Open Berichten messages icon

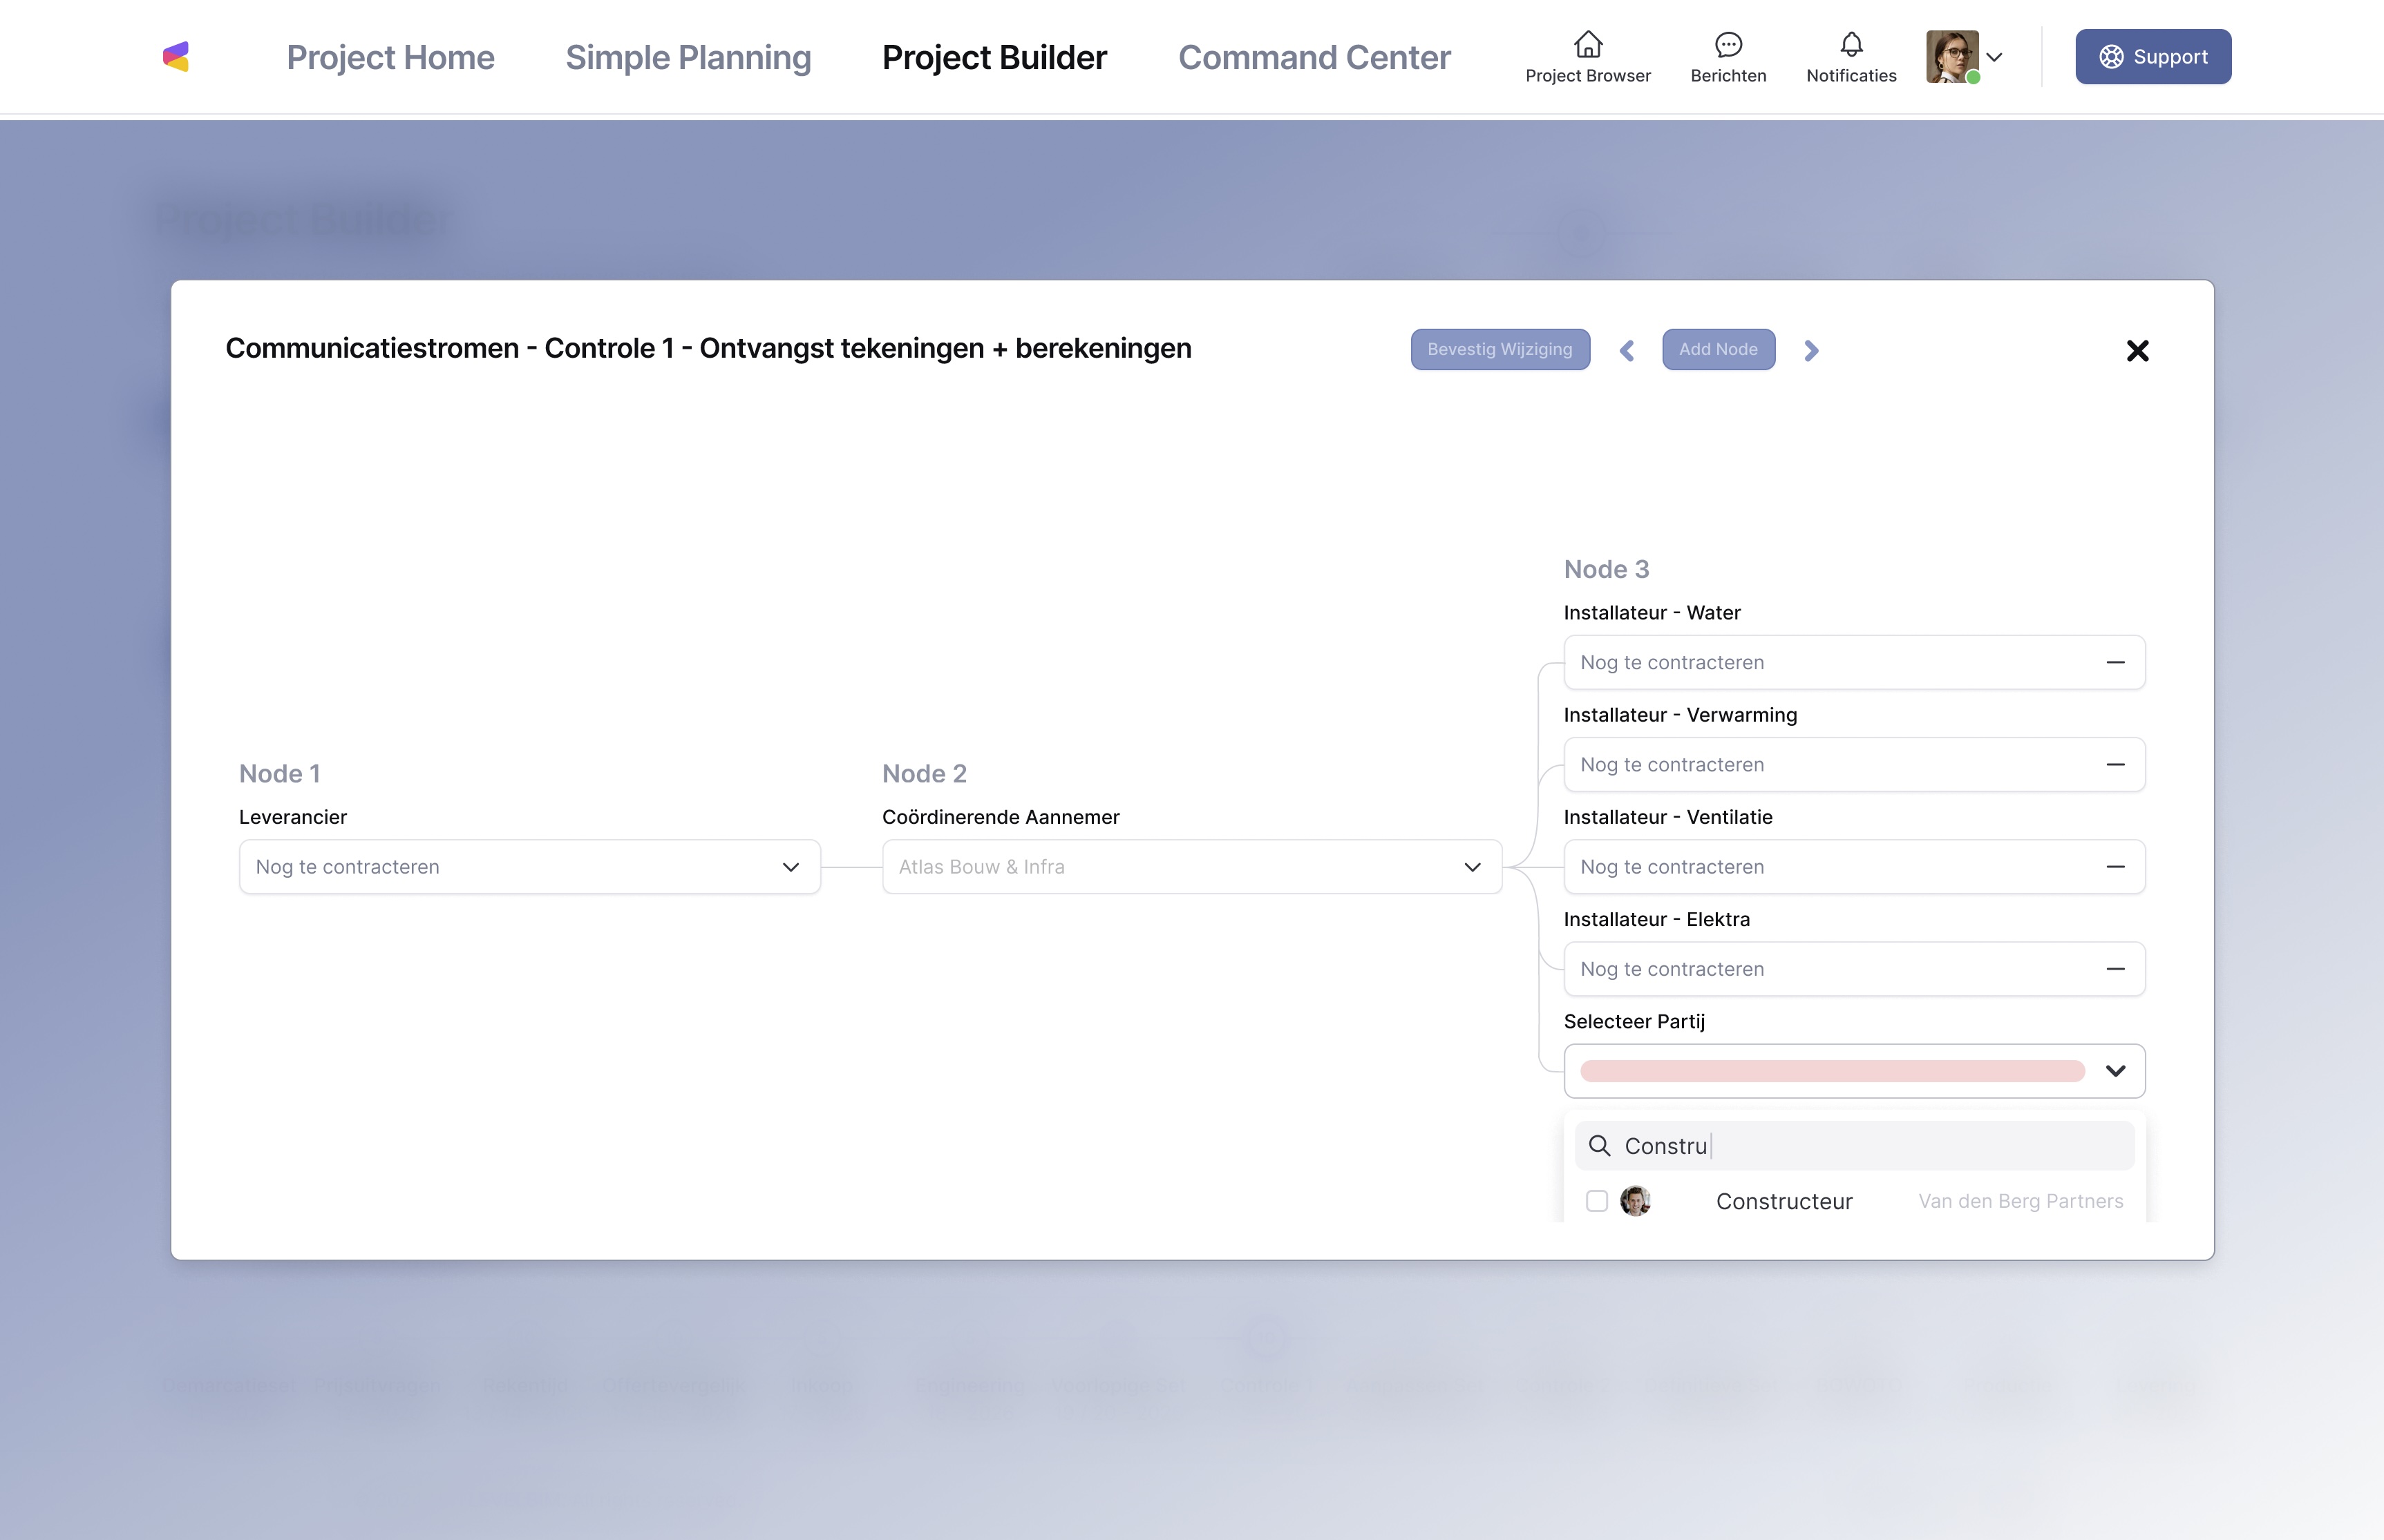point(1728,46)
